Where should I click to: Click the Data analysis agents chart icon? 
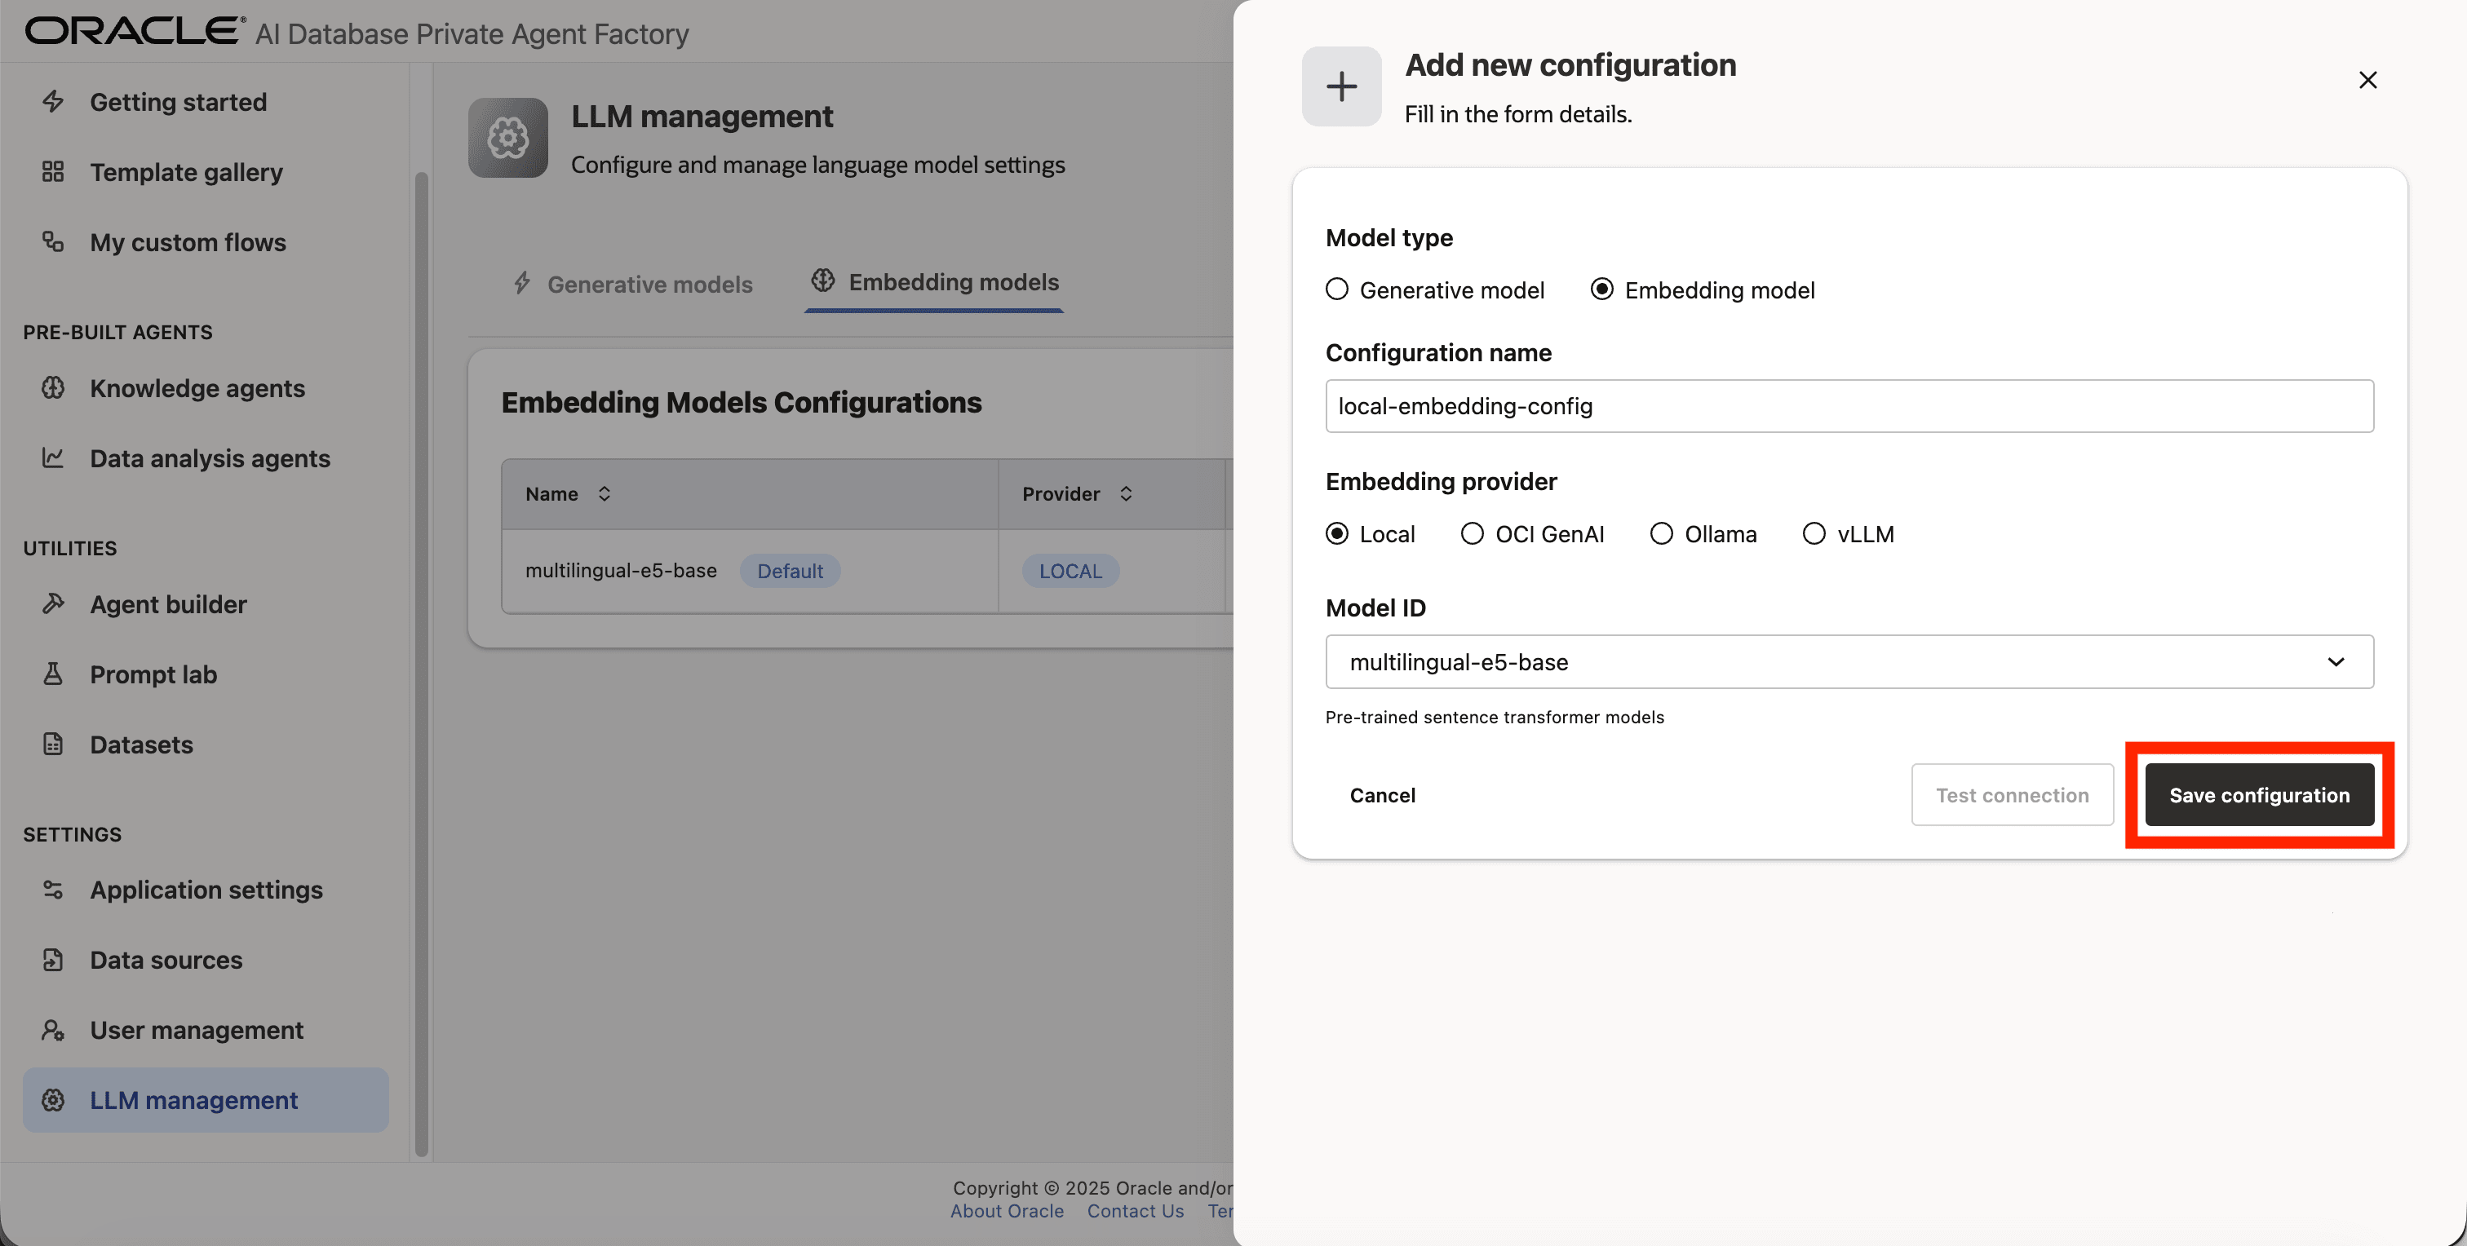click(54, 458)
